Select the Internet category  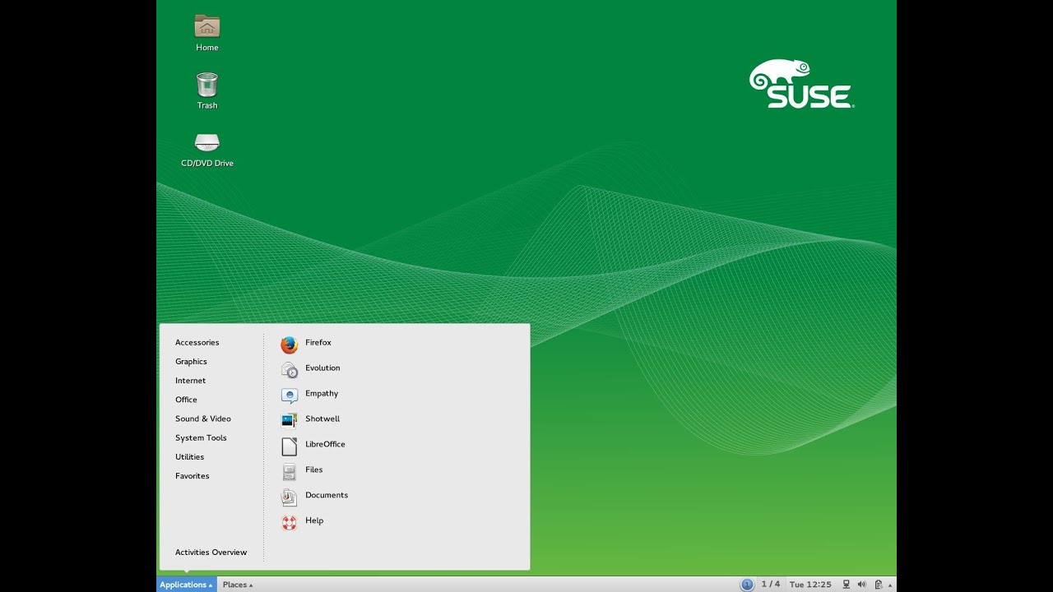tap(191, 381)
